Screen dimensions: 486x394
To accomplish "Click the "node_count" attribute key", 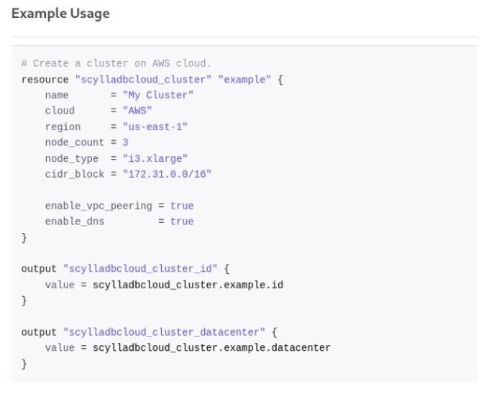I will 75,142.
